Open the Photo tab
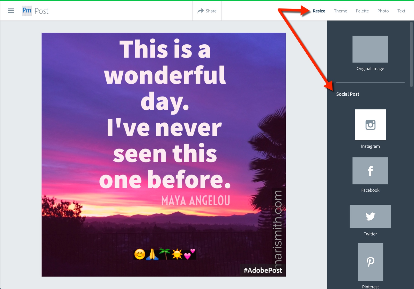Screen dimensions: 414x289 [383, 11]
